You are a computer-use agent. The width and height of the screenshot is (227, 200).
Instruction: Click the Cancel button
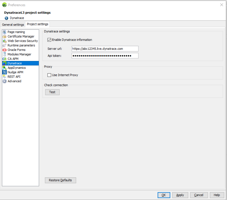click(199, 195)
